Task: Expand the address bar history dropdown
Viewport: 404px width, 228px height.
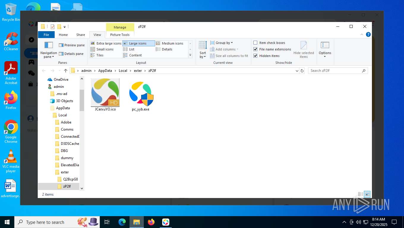Action: (x=297, y=71)
